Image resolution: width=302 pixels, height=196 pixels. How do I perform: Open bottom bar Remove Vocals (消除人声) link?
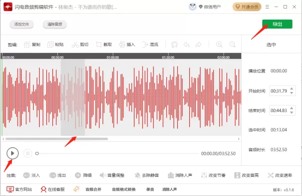tap(170, 189)
